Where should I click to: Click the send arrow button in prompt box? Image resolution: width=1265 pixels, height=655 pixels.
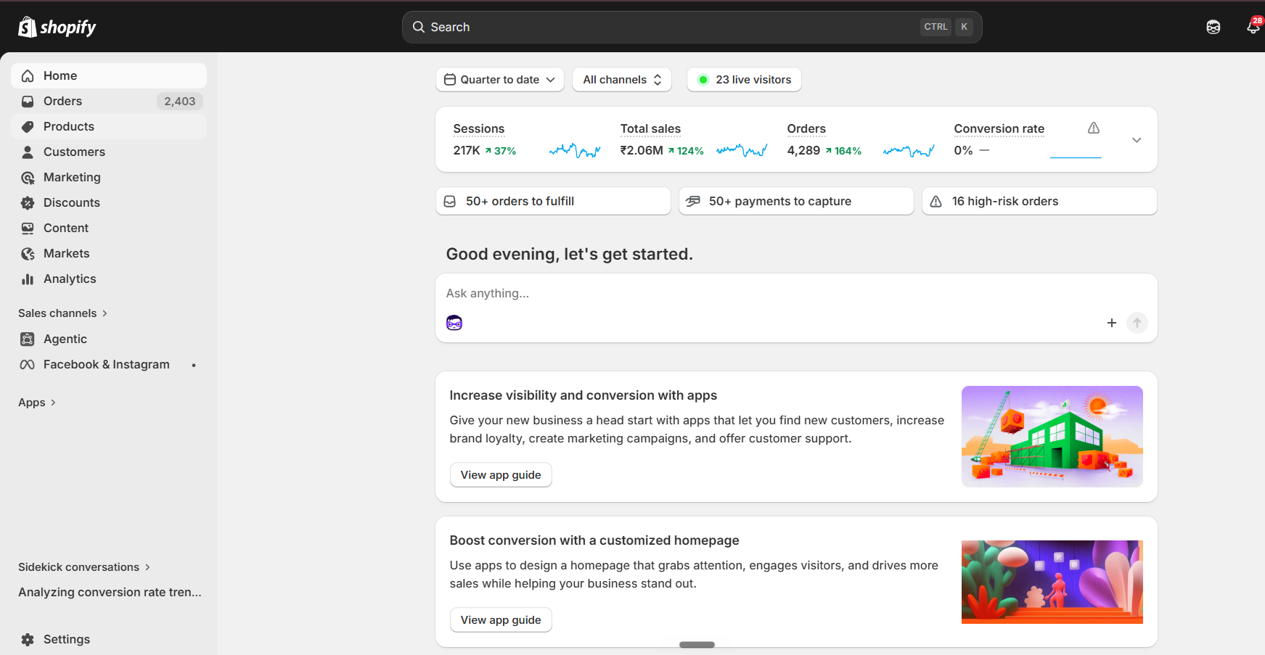pos(1137,323)
